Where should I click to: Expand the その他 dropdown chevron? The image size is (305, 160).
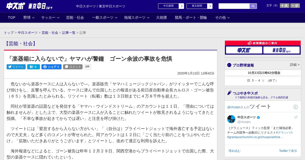coord(228,18)
